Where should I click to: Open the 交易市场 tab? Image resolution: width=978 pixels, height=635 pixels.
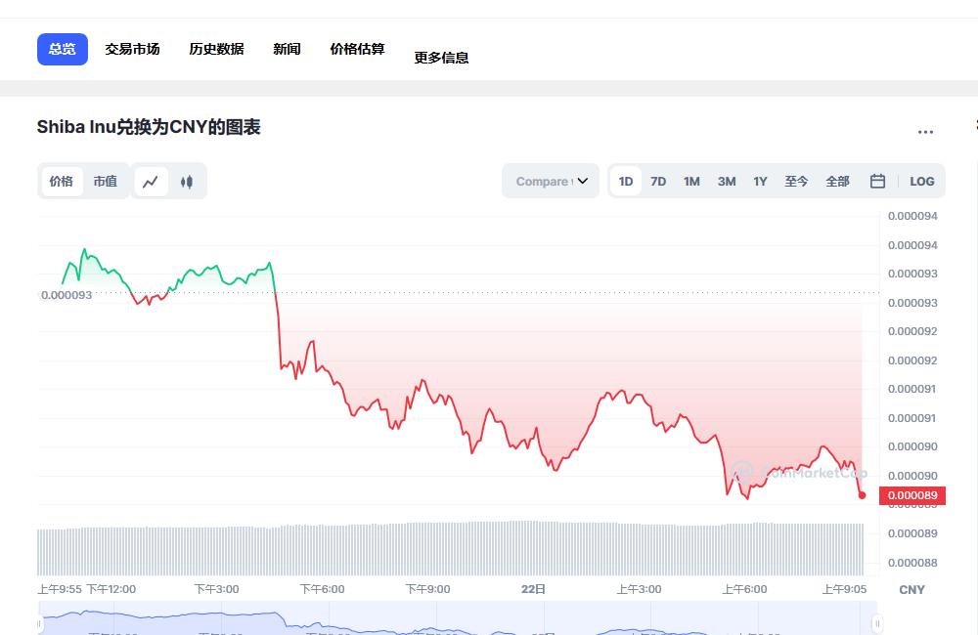132,49
